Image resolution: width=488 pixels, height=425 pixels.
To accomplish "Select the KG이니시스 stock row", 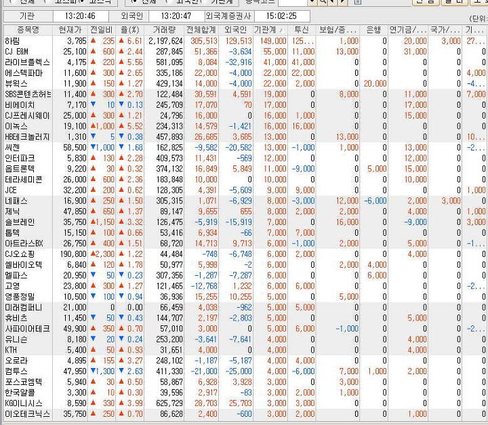I will pyautogui.click(x=246, y=403).
